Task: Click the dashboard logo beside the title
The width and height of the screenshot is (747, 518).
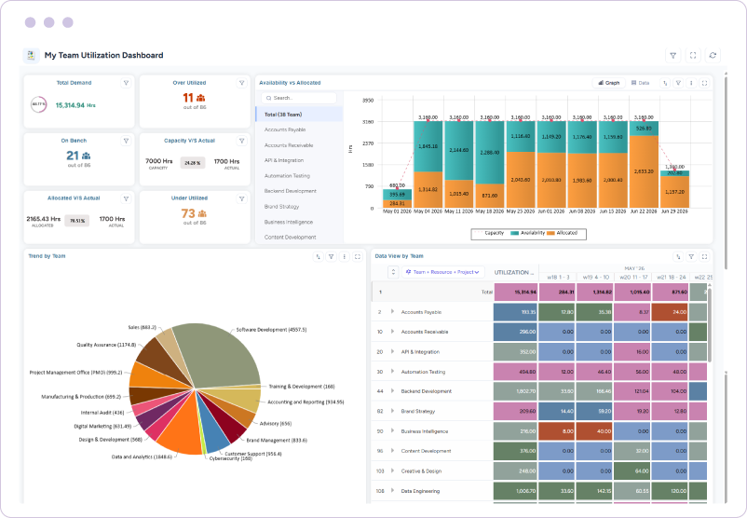Action: click(31, 55)
